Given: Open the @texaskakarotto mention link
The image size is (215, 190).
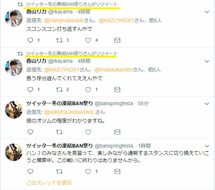Looking at the screenshot, I should [x=113, y=70].
